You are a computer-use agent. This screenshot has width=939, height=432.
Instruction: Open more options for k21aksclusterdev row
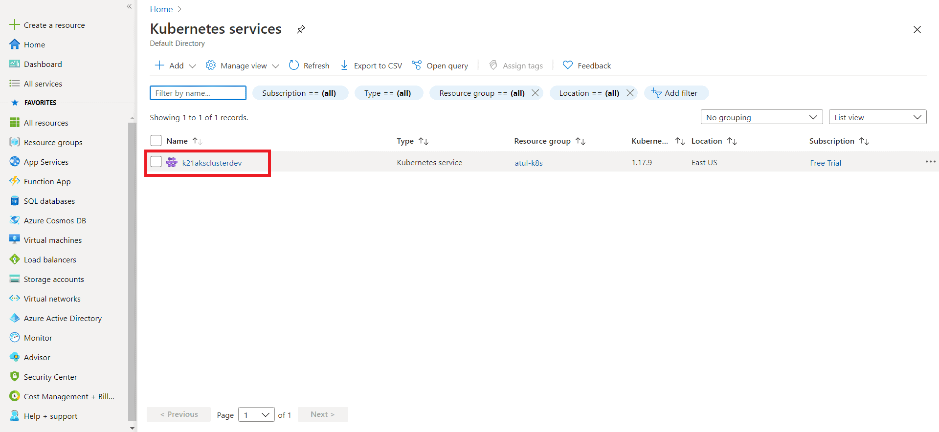click(930, 162)
